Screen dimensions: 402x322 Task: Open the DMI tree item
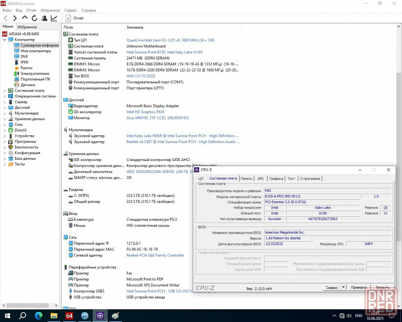[x=24, y=56]
